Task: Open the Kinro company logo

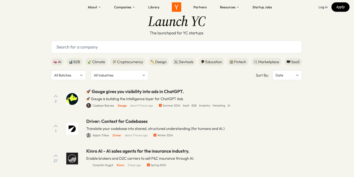Action: click(72, 159)
